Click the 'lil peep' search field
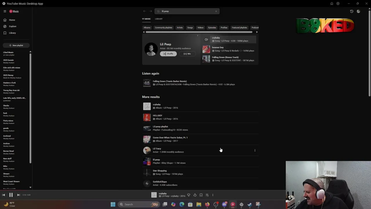The height and width of the screenshot is (209, 371). tap(187, 11)
